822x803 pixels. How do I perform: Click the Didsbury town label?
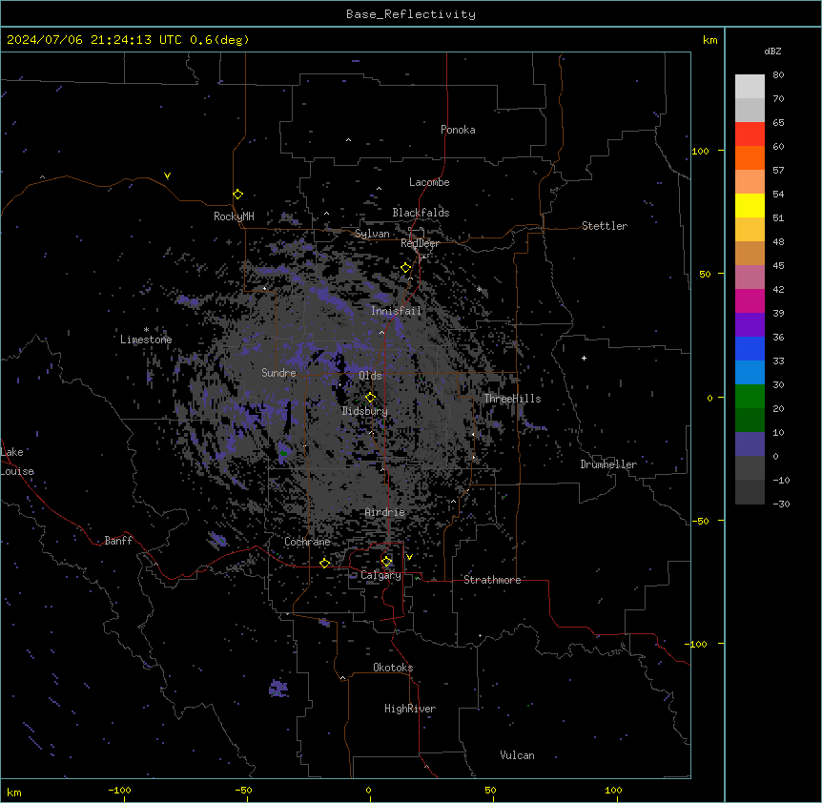coord(365,411)
